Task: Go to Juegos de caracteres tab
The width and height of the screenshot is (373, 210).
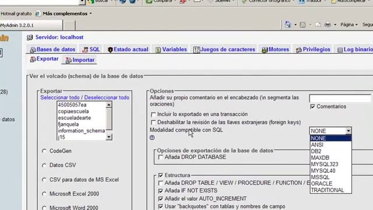Action: 224,49
